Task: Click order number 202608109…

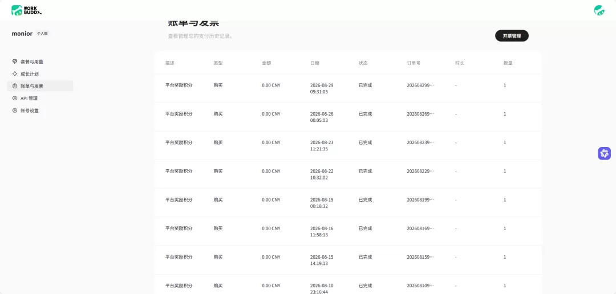Action: click(x=420, y=286)
